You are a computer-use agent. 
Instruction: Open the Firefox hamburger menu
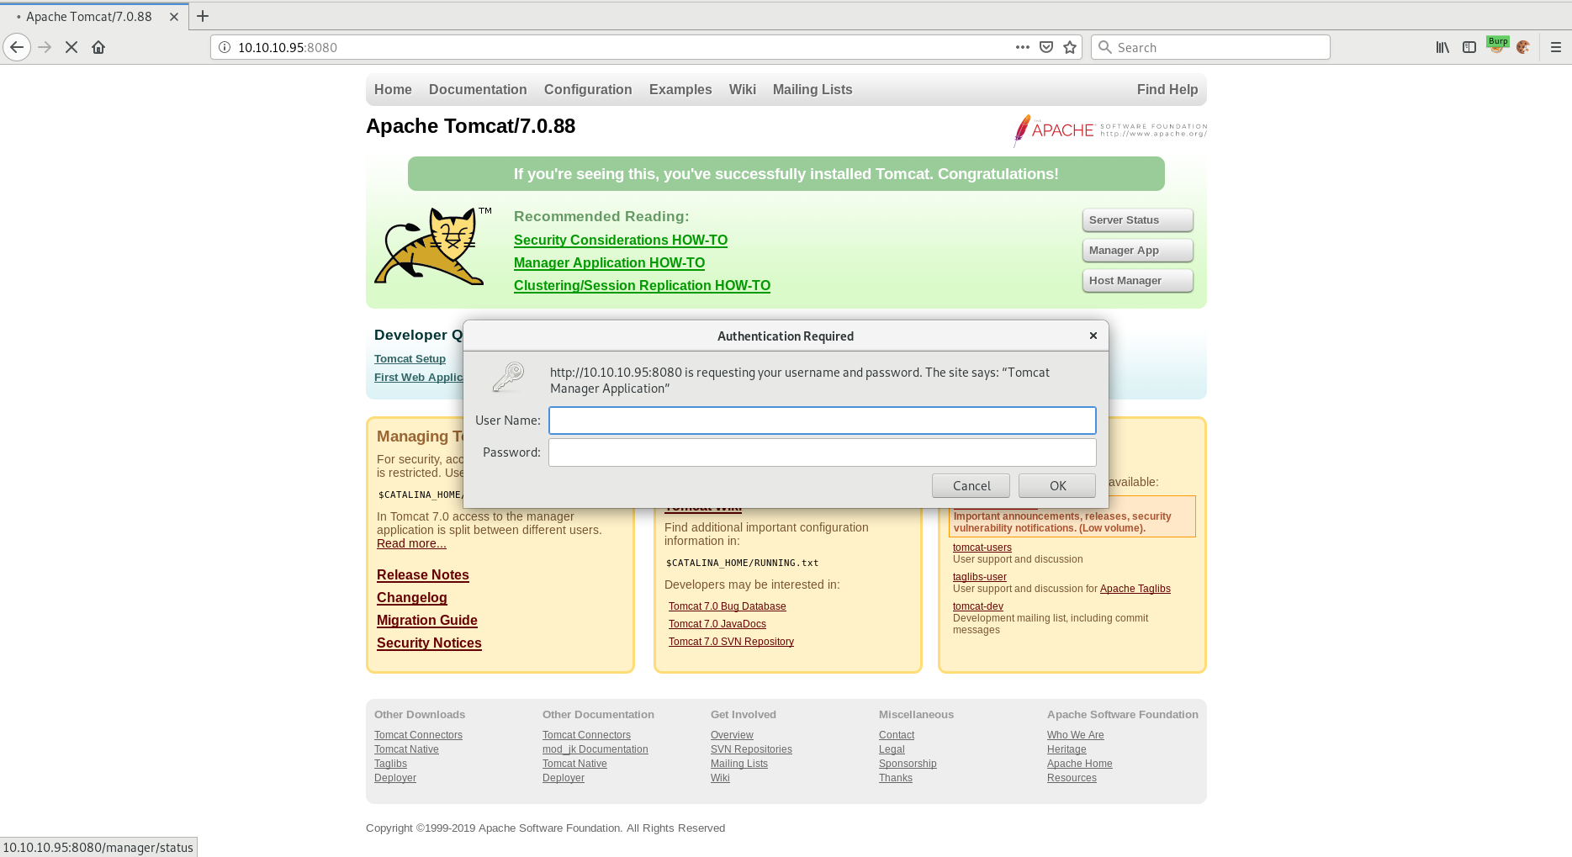click(1556, 47)
